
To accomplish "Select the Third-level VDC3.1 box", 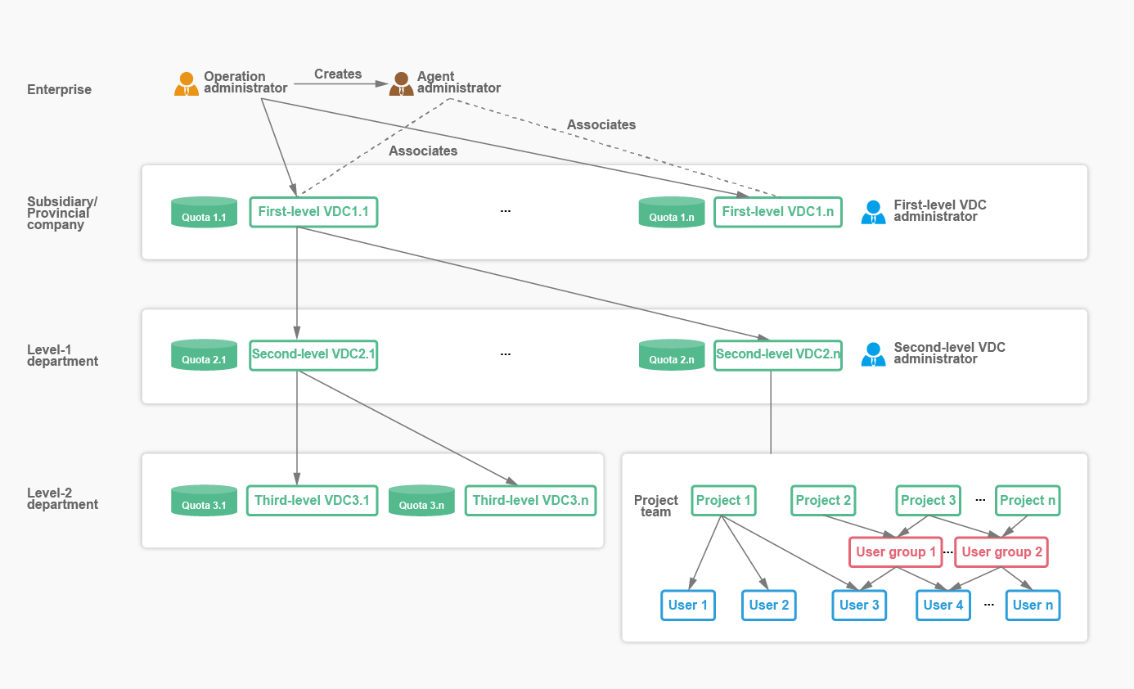I will (312, 501).
